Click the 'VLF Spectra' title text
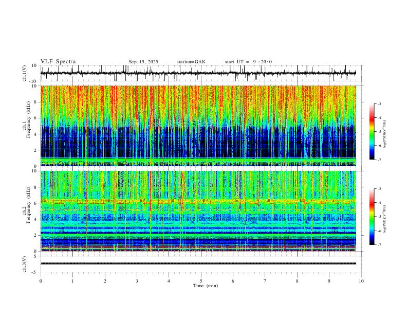Viewport: 407px width, 315px height. click(x=58, y=62)
